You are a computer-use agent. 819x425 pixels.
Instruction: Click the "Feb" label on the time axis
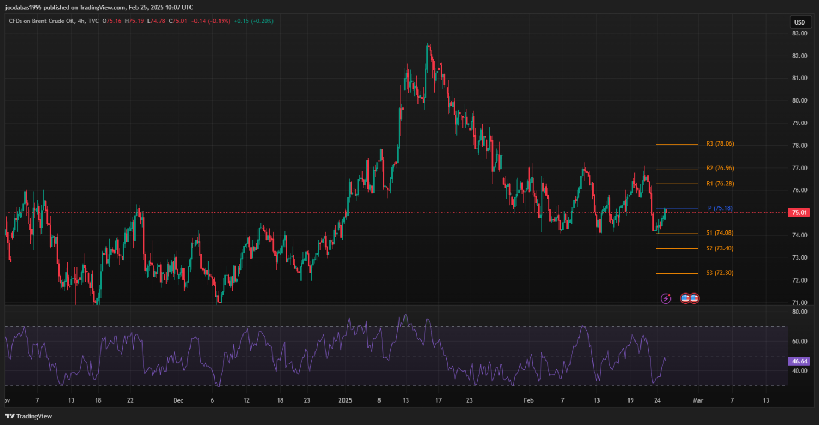coord(528,400)
